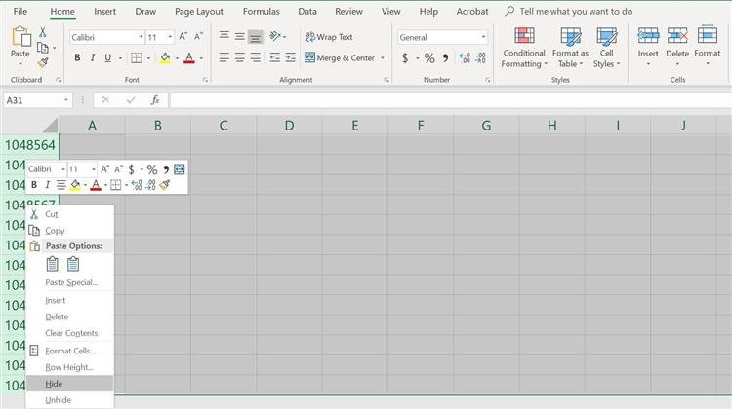Apply Percent Style in ribbon
Viewport: 732px width, 409px height.
[x=429, y=57]
